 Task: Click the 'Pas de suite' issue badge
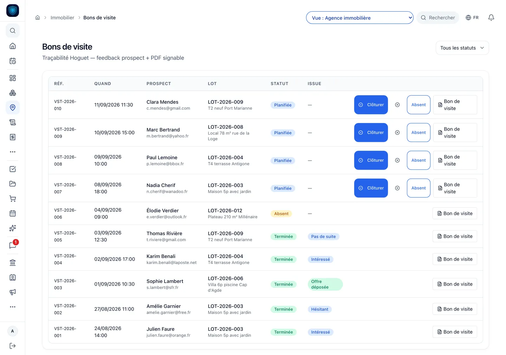click(x=323, y=237)
